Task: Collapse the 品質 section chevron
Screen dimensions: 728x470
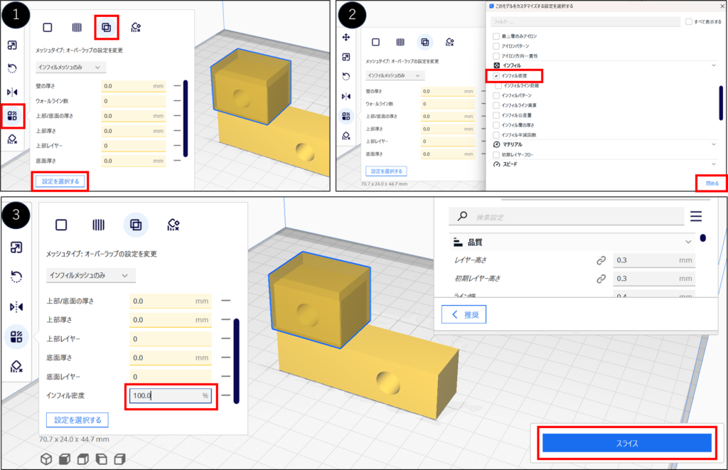Action: click(x=688, y=242)
